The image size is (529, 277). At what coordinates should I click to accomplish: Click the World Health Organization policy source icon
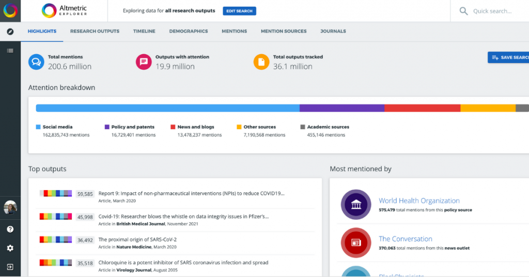pos(356,205)
